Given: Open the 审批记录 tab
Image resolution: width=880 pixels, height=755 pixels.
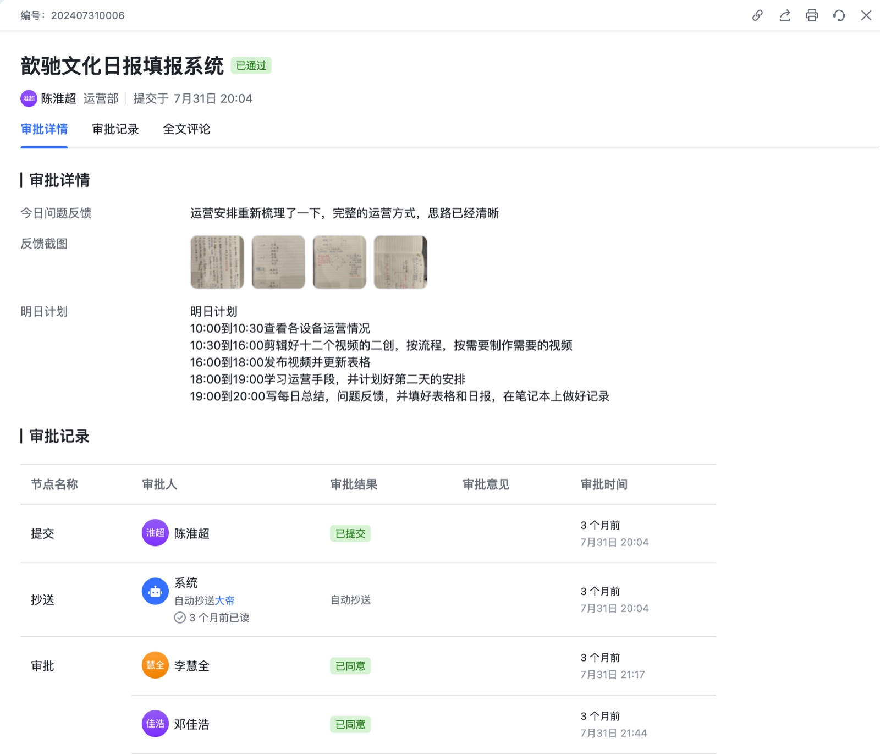Looking at the screenshot, I should tap(116, 129).
